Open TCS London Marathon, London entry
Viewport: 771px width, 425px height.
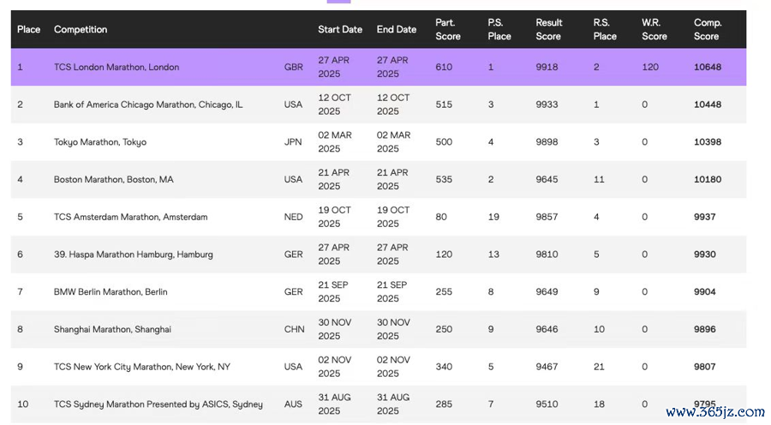coord(117,67)
